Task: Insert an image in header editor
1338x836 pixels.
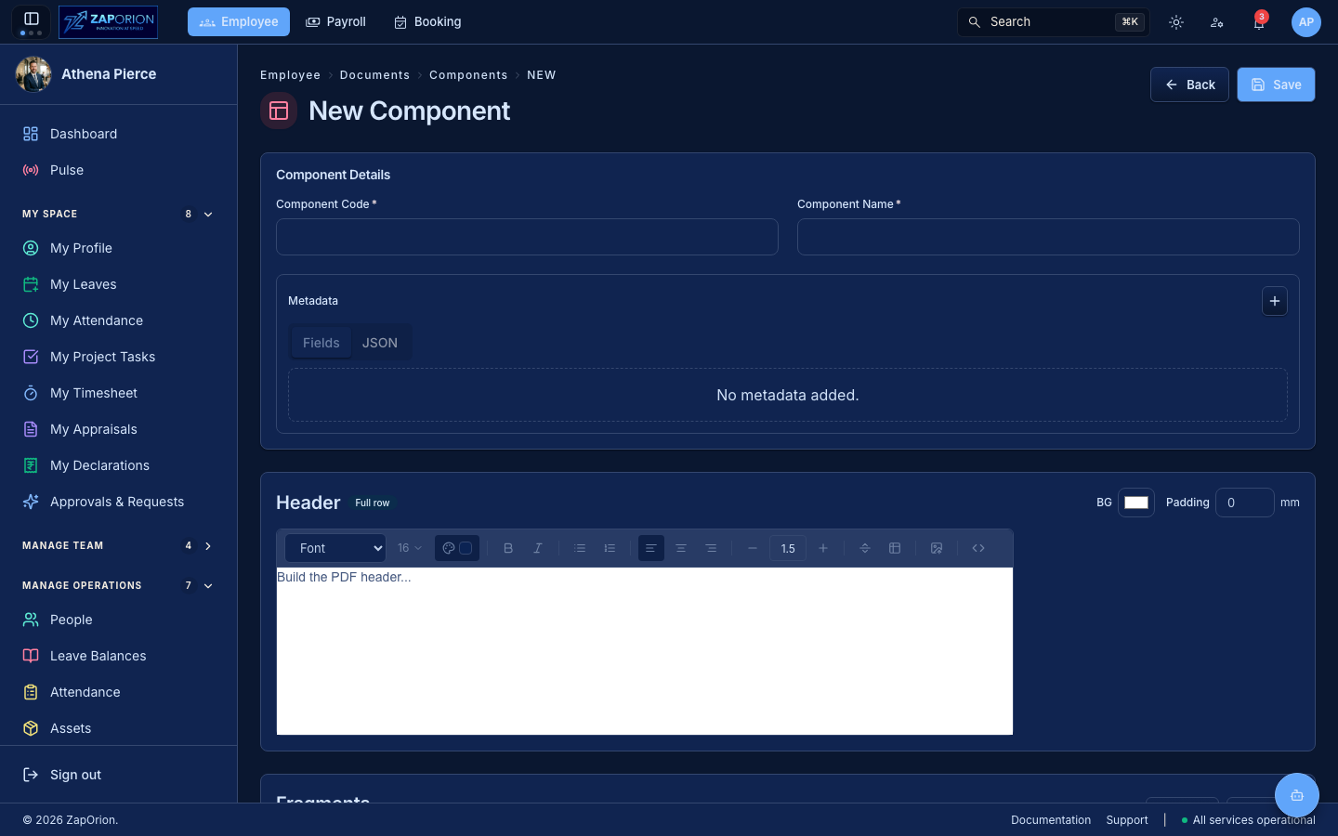Action: (x=937, y=548)
